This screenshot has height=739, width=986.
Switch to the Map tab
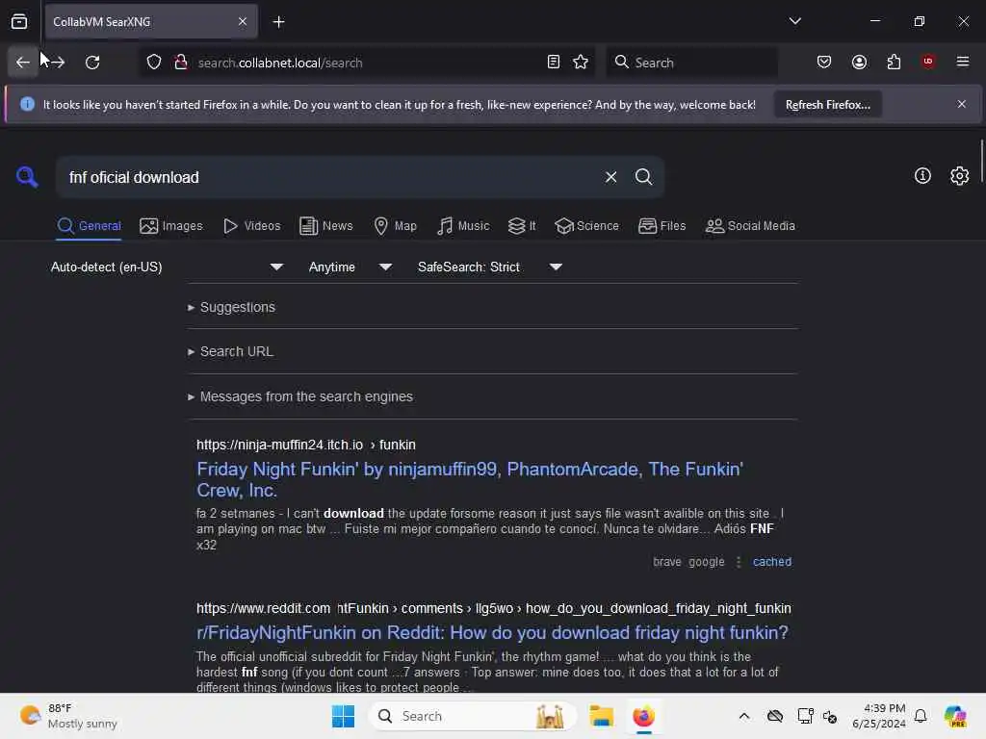[395, 226]
